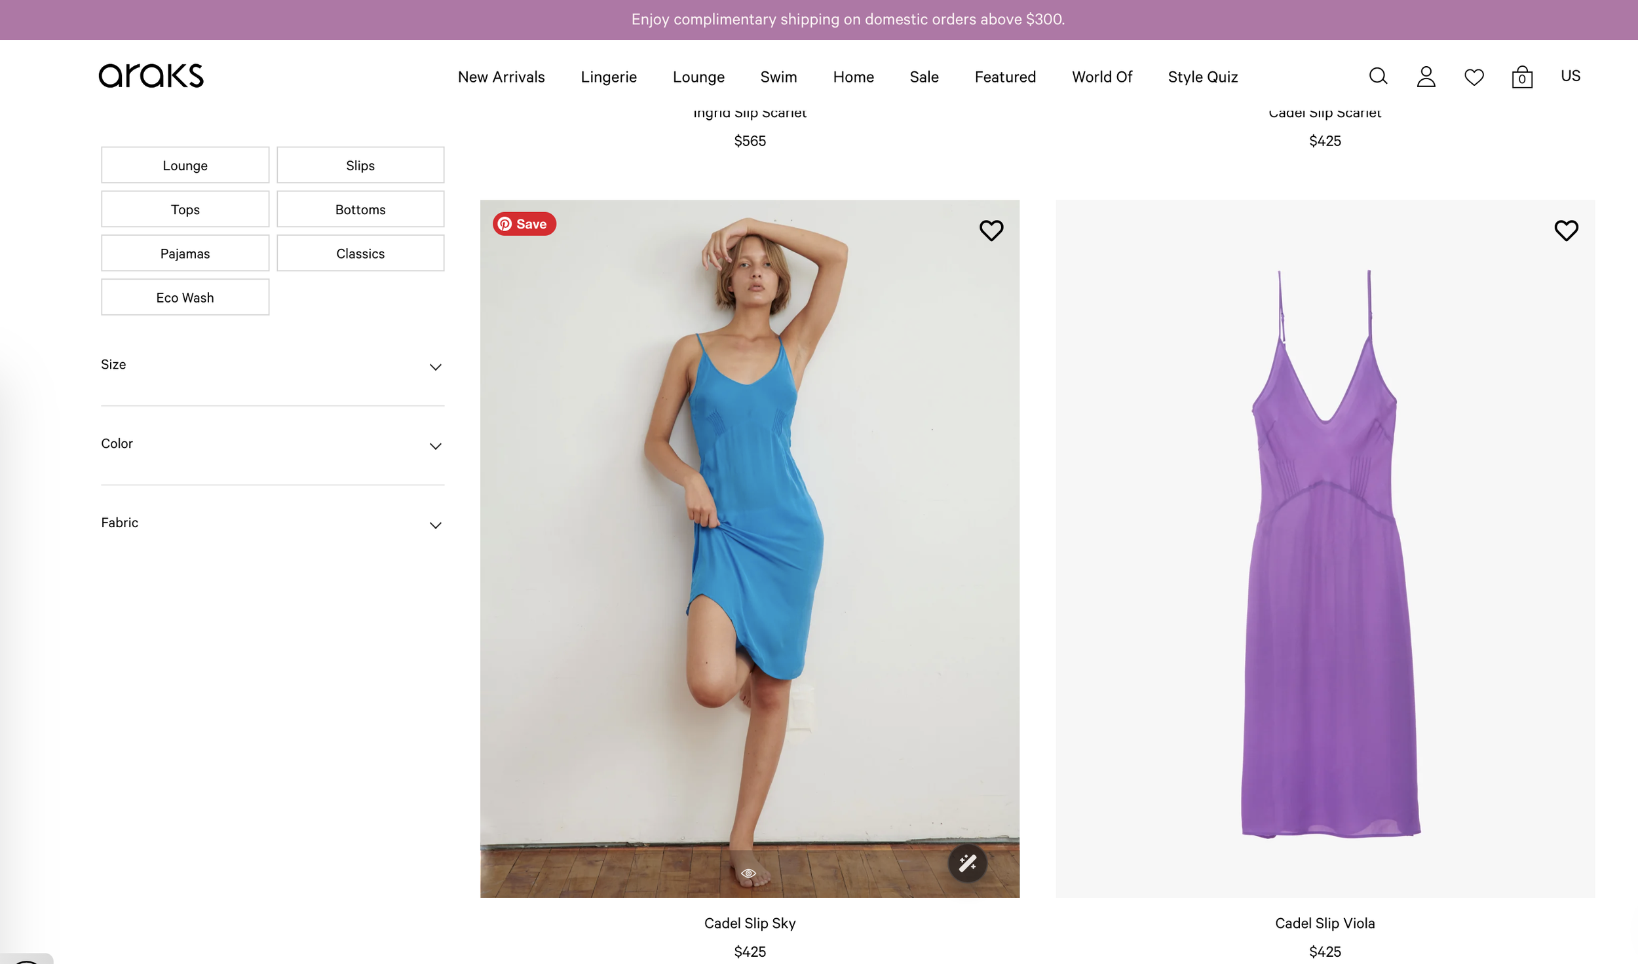Open the search icon in header
Viewport: 1638px width, 964px height.
click(x=1378, y=77)
